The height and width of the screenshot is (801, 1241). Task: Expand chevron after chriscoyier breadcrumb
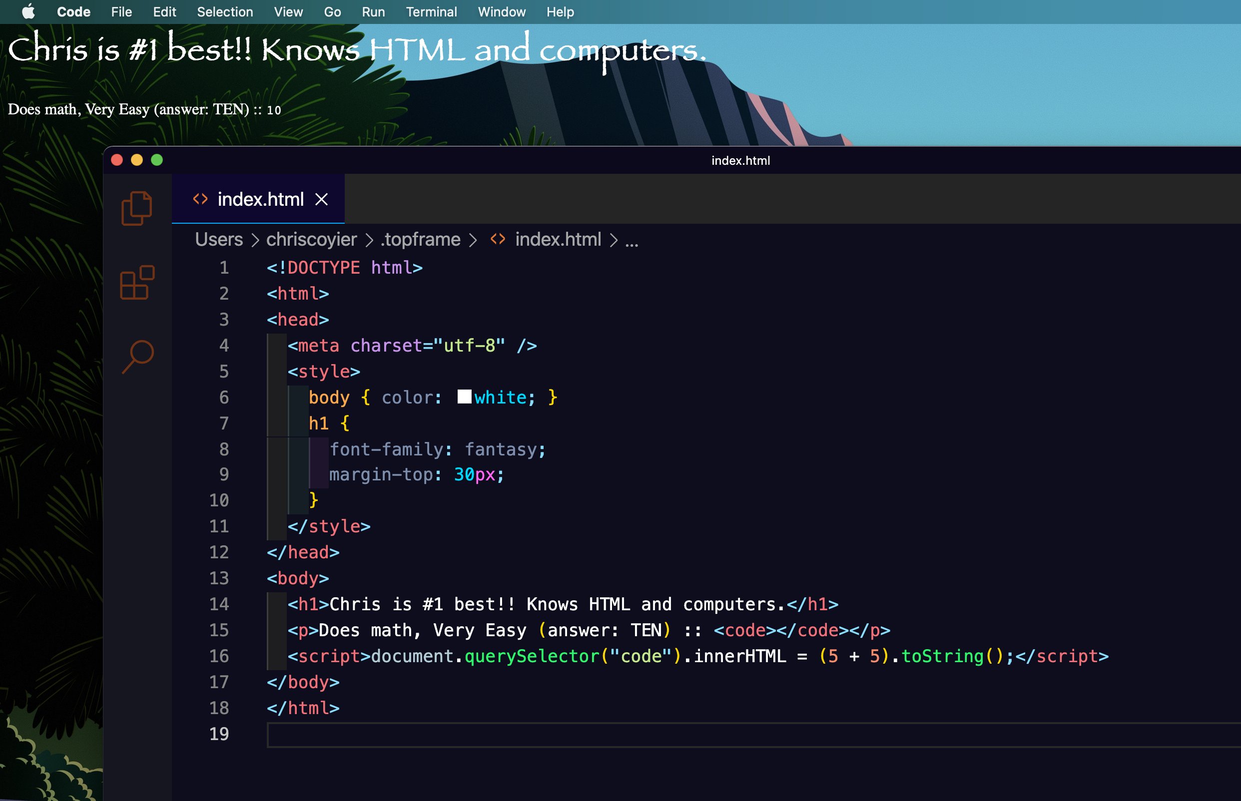pos(369,240)
